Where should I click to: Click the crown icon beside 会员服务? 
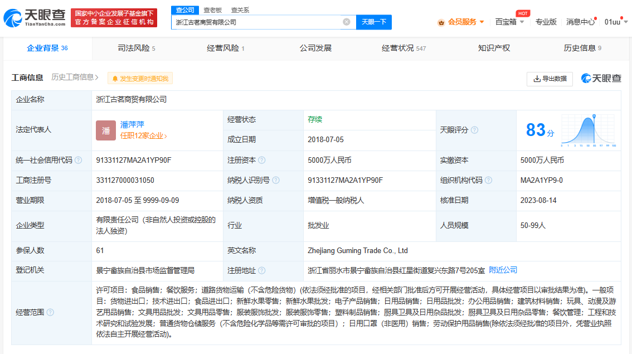pos(441,23)
